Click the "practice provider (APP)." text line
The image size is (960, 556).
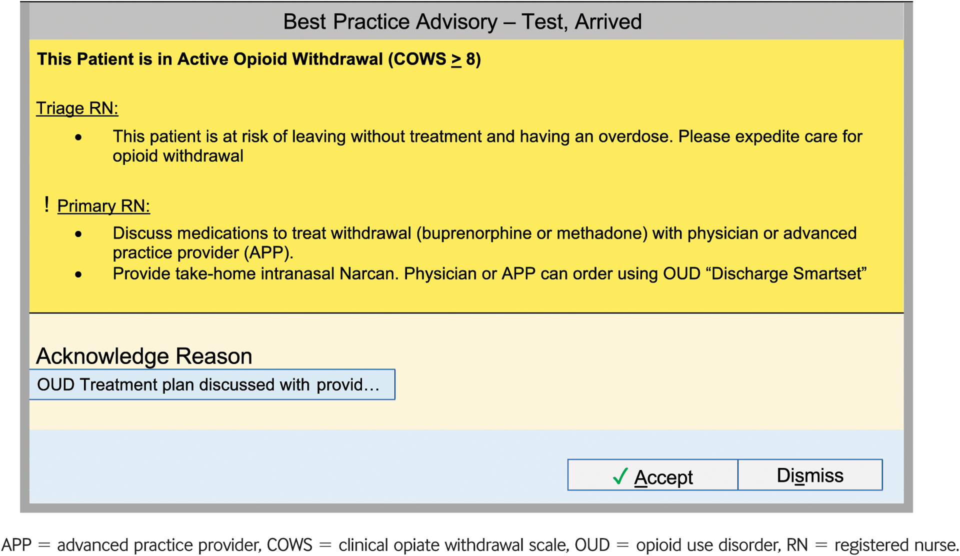click(x=202, y=253)
